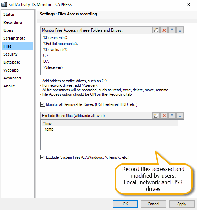Toggle Monitor all Removable Drives checkbox
The width and height of the screenshot is (197, 210).
tap(42, 104)
